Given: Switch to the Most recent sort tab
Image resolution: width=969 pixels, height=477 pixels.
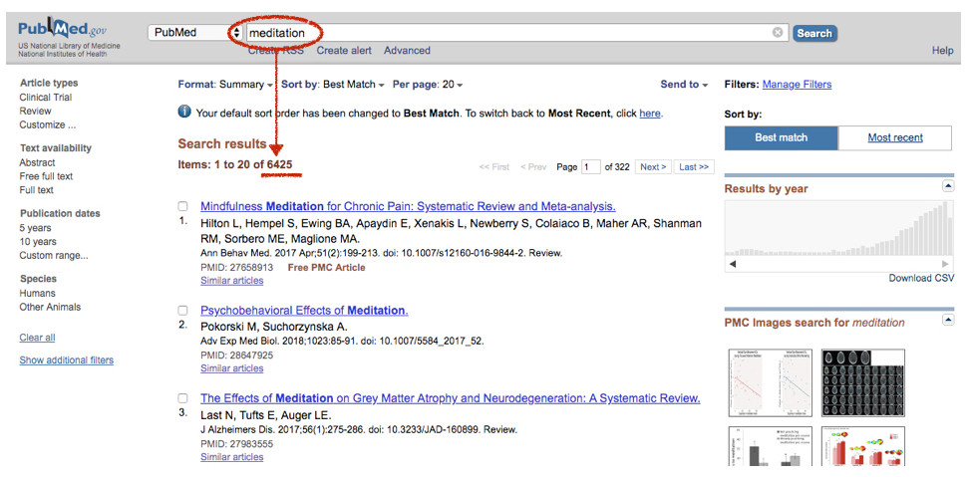Looking at the screenshot, I should (x=894, y=137).
